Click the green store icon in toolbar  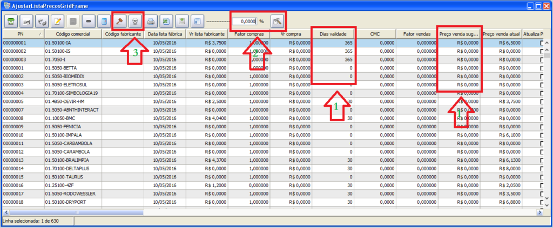[x=11, y=22]
